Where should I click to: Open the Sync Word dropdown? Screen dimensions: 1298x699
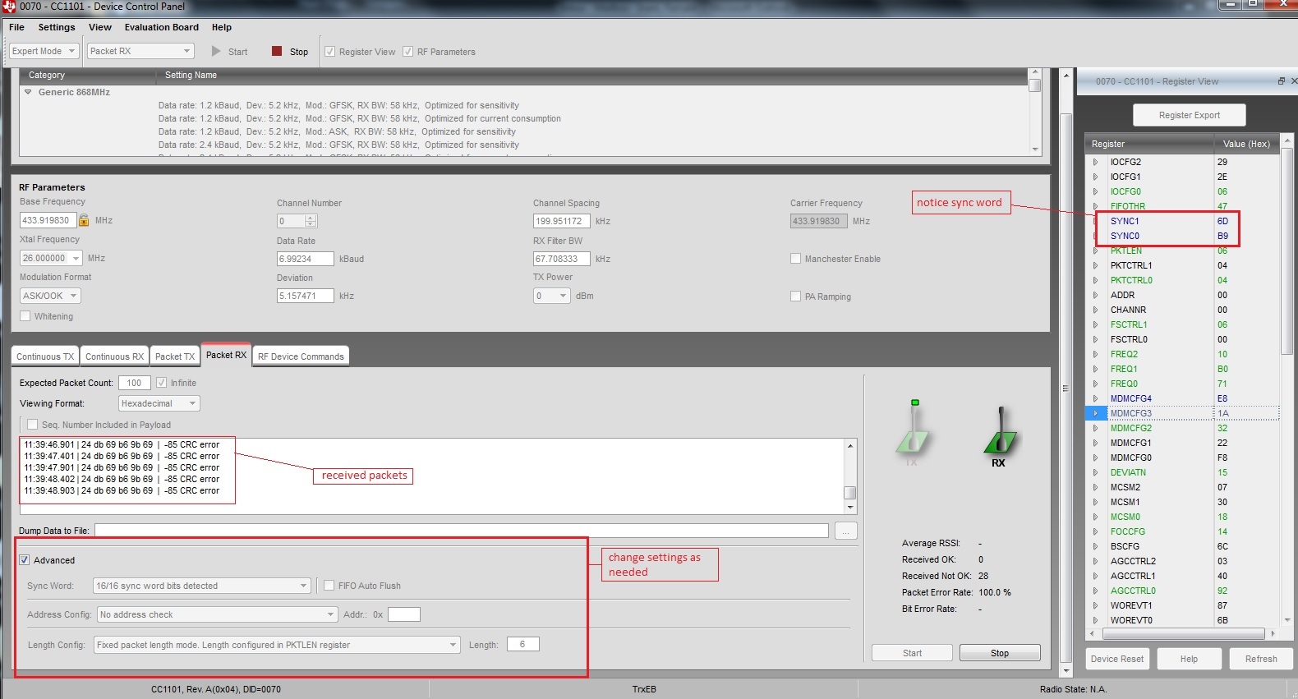click(202, 586)
